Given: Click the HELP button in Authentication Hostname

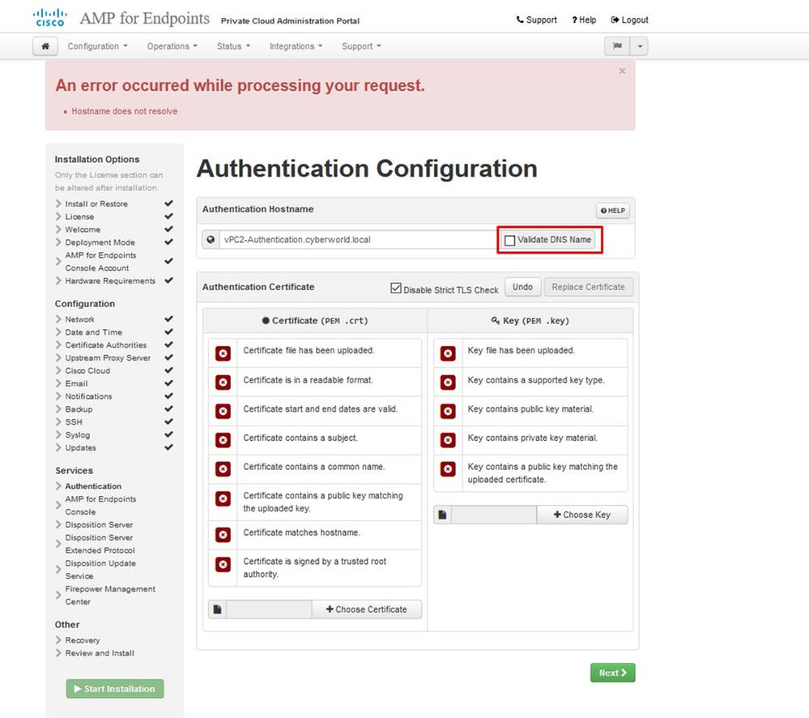Looking at the screenshot, I should (x=613, y=211).
